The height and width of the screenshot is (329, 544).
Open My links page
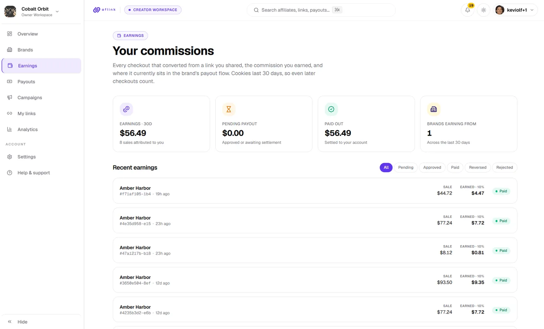pyautogui.click(x=42, y=114)
